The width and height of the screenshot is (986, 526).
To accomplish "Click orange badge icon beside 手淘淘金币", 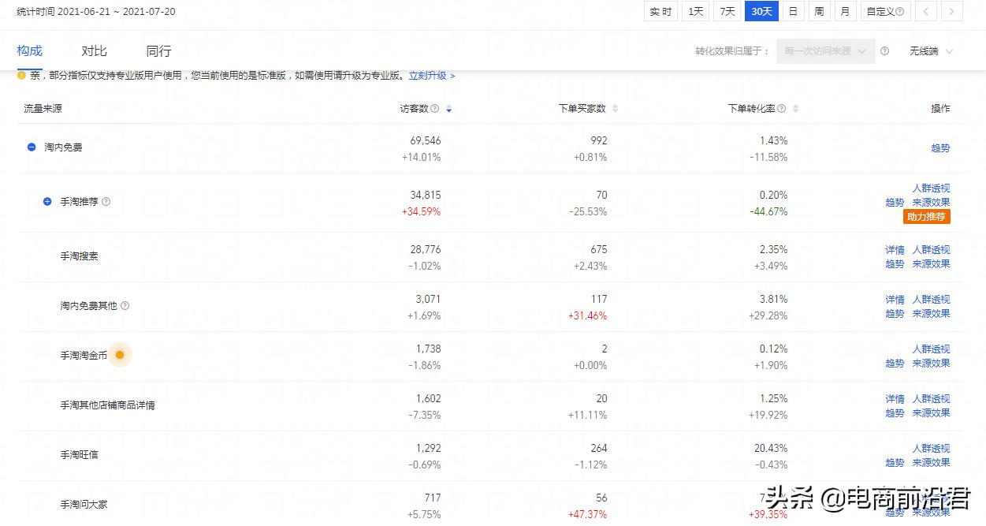I will point(120,355).
